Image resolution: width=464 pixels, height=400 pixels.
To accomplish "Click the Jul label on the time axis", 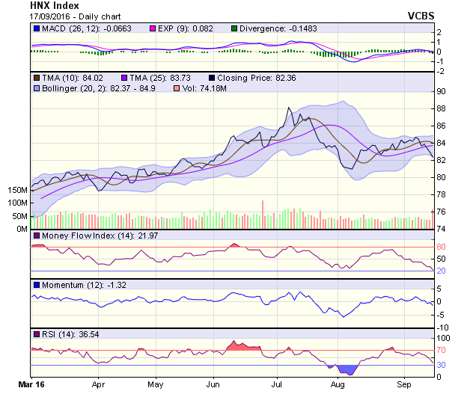I will (276, 385).
